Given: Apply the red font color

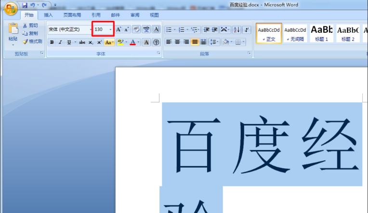Looking at the screenshot, I should click(x=132, y=42).
